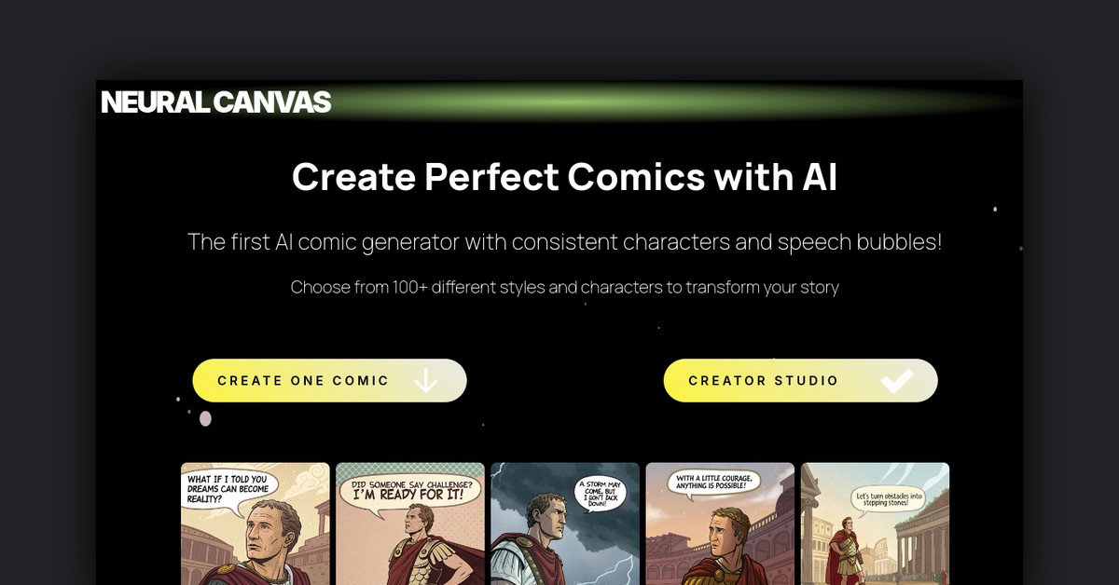Select the 'anything is possible' courage panel
Screen dimensions: 1119x585
(x=719, y=524)
